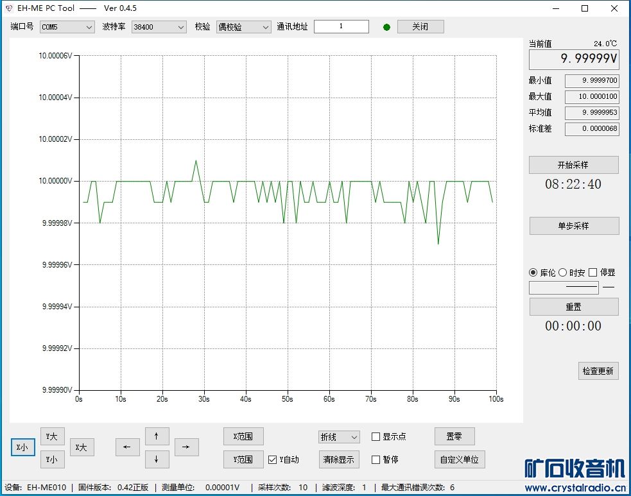The image size is (631, 496).
Task: Click the Y大 zoom button
Action: [x=52, y=436]
